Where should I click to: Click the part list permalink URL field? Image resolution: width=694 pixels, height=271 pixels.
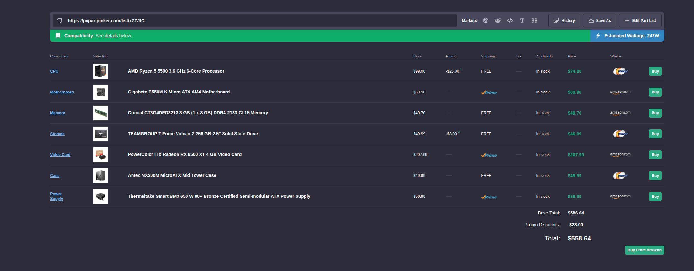pyautogui.click(x=255, y=21)
